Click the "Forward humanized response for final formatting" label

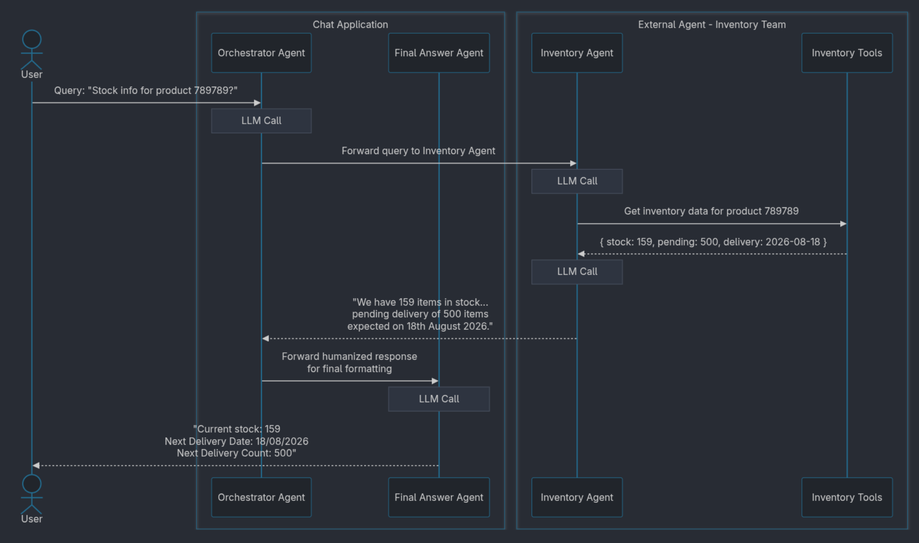349,362
